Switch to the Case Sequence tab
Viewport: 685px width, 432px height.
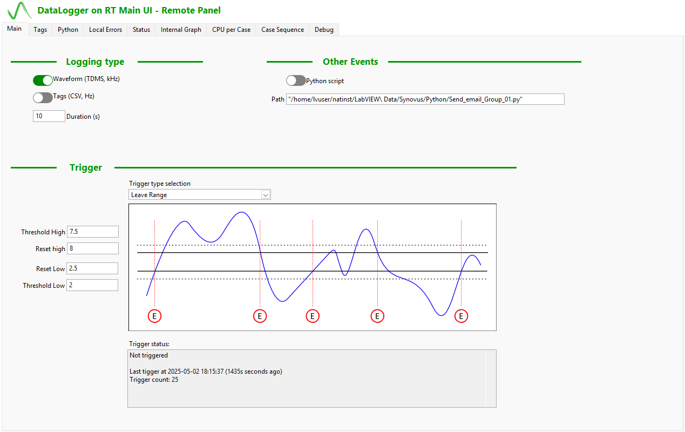pos(282,30)
